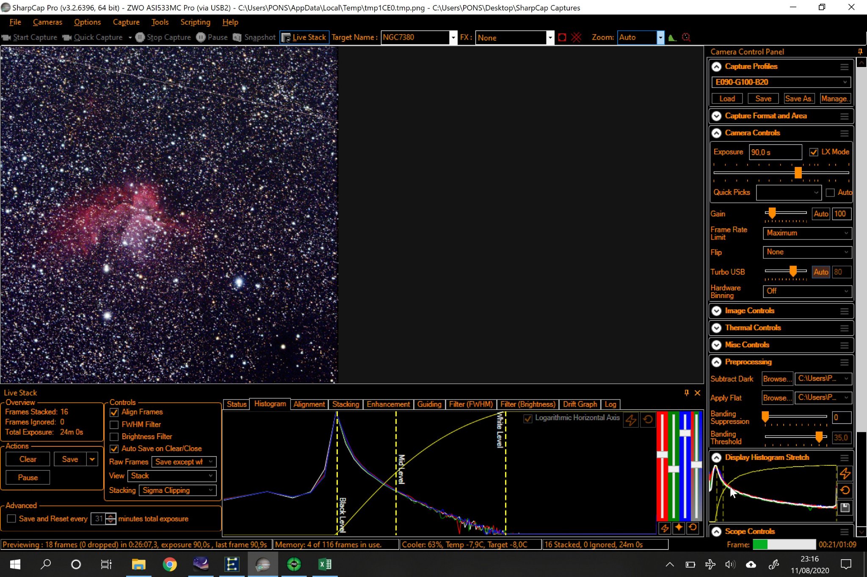The image size is (867, 577).
Task: Enable the FWHM Filter checkbox
Action: (x=114, y=424)
